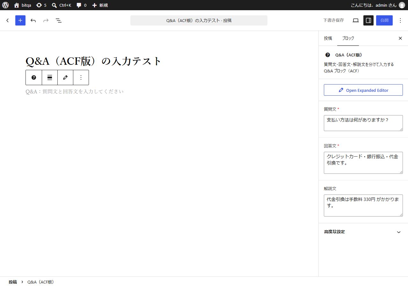
Task: Switch to the 投稿 tab
Action: pyautogui.click(x=328, y=38)
